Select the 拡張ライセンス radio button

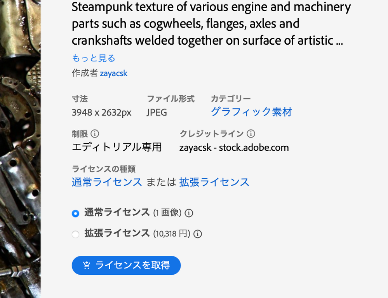tap(76, 234)
